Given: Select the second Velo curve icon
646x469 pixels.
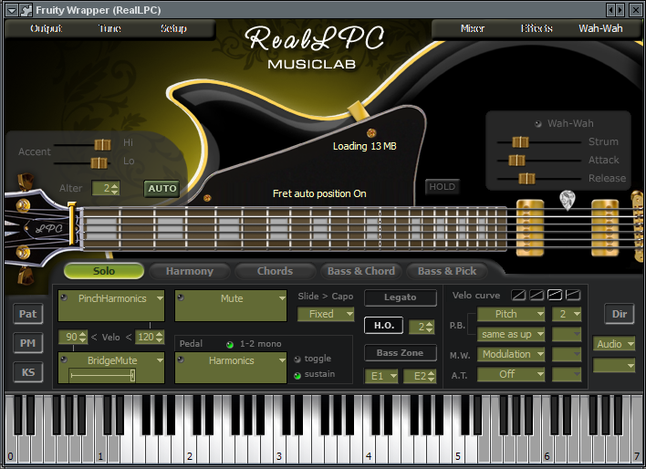Looking at the screenshot, I should point(537,295).
